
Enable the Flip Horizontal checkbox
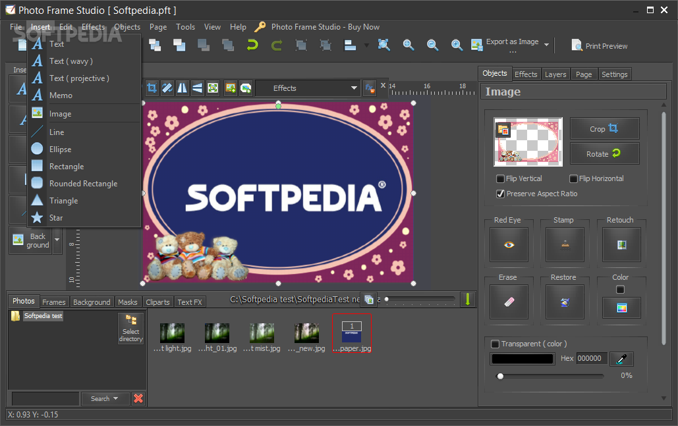click(x=573, y=178)
